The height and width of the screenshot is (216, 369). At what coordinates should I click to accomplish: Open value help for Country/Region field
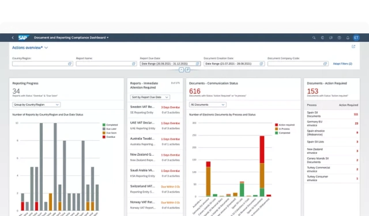tap(70, 64)
